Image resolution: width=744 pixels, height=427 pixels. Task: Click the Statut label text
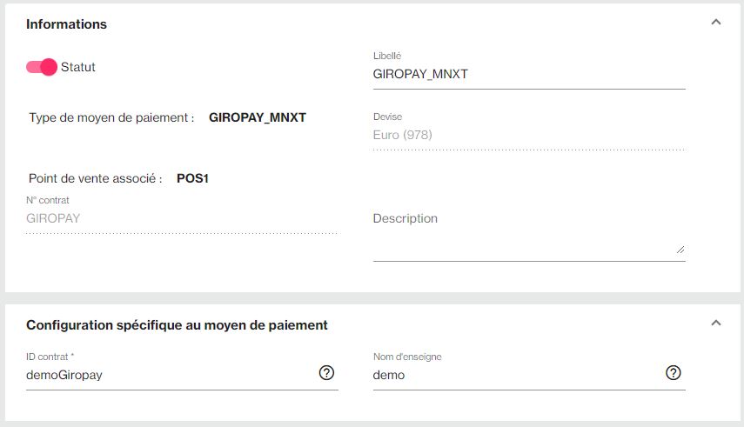(77, 67)
